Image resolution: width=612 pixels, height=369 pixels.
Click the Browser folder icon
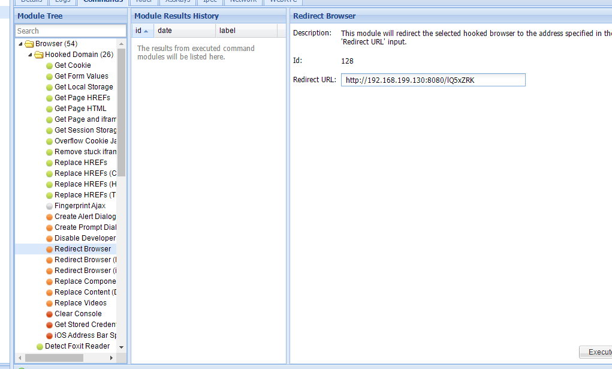point(29,44)
